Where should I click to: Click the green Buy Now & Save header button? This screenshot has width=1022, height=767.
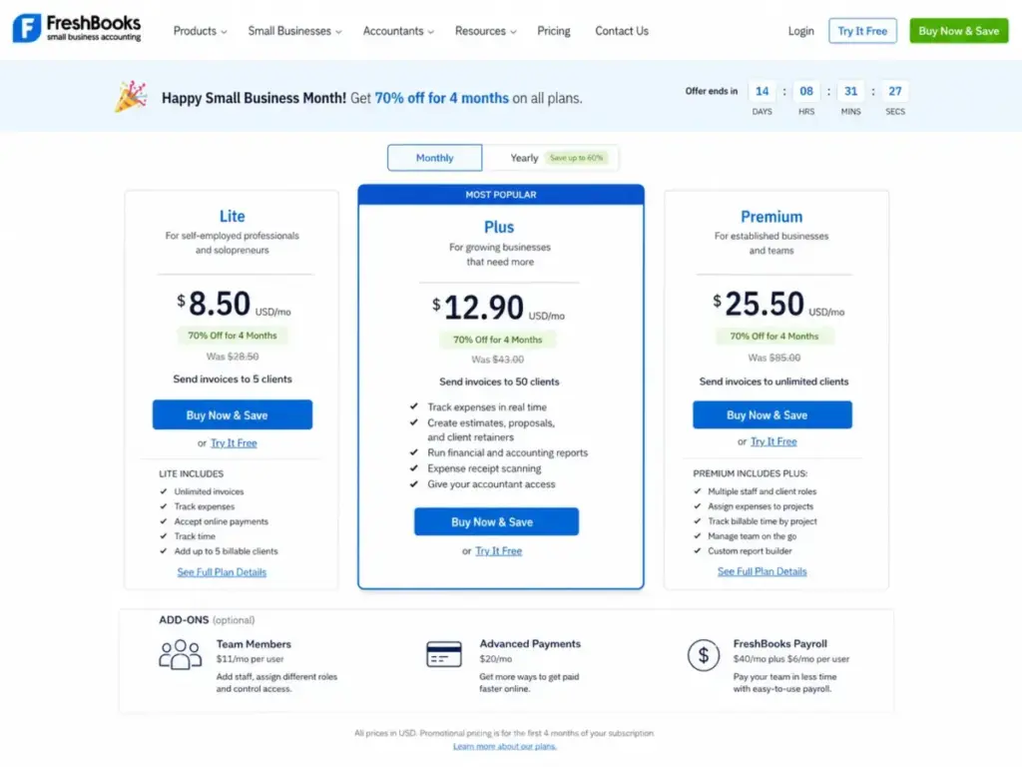pos(958,31)
